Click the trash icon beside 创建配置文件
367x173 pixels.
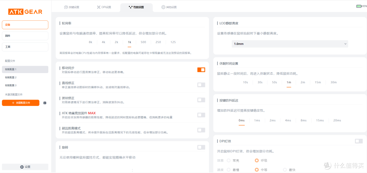[45, 103]
